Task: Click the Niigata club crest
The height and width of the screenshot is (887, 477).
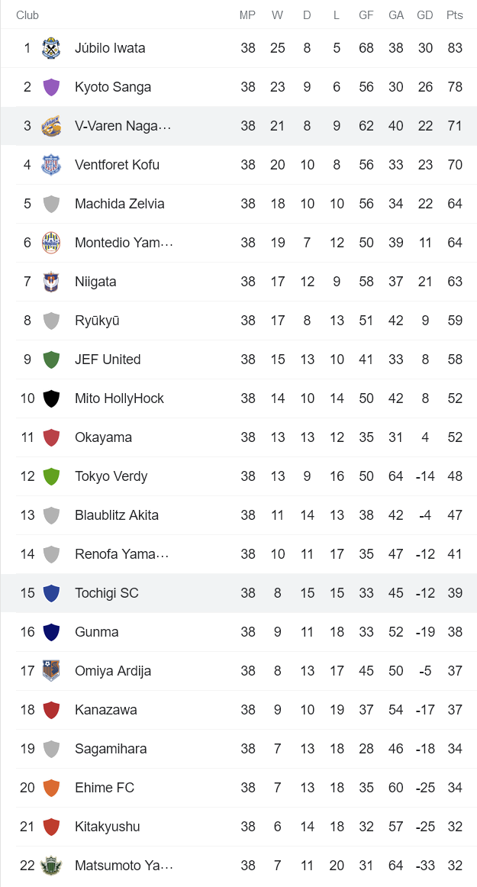Action: tap(51, 282)
